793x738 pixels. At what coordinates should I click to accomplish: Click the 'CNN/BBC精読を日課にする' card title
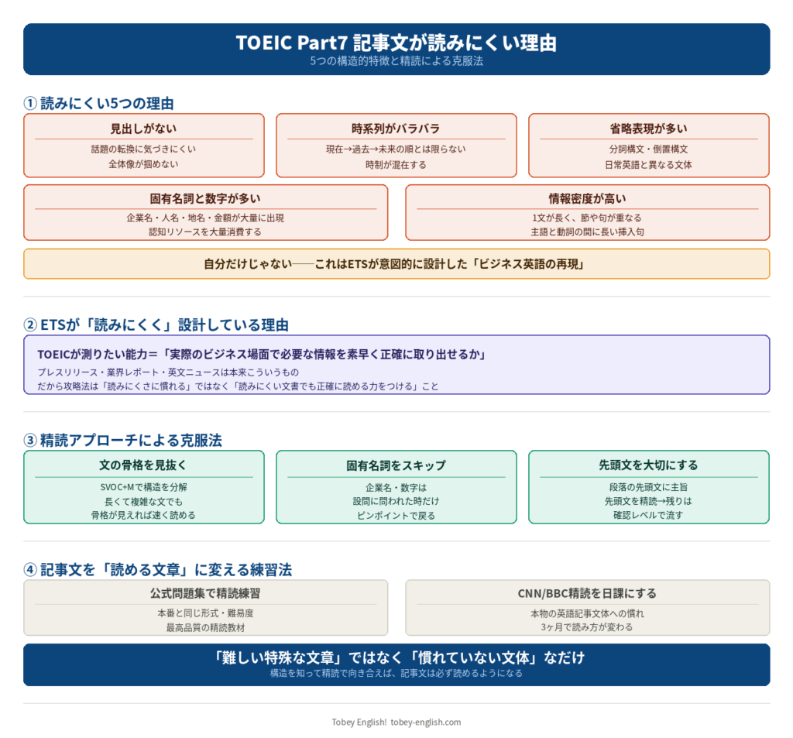click(x=587, y=593)
